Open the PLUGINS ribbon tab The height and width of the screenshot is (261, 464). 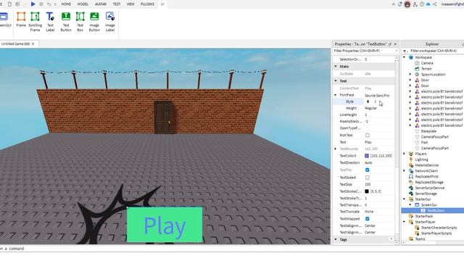pyautogui.click(x=147, y=4)
